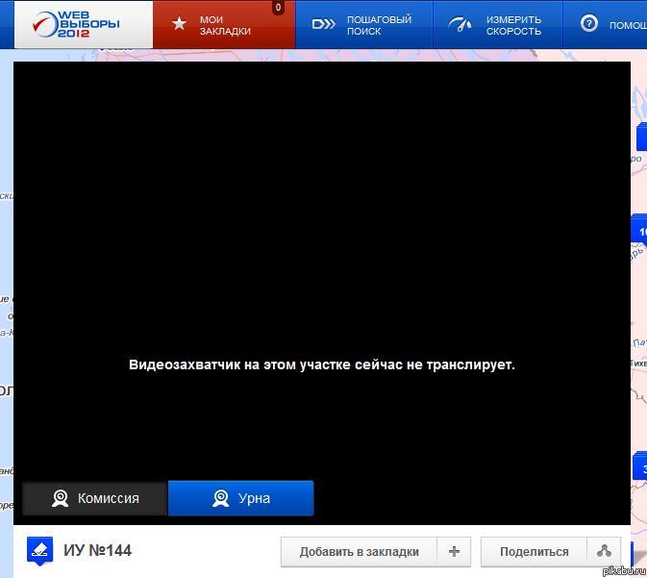Image resolution: width=647 pixels, height=578 pixels.
Task: Click the share icon next to Поделиться
Action: 604,552
